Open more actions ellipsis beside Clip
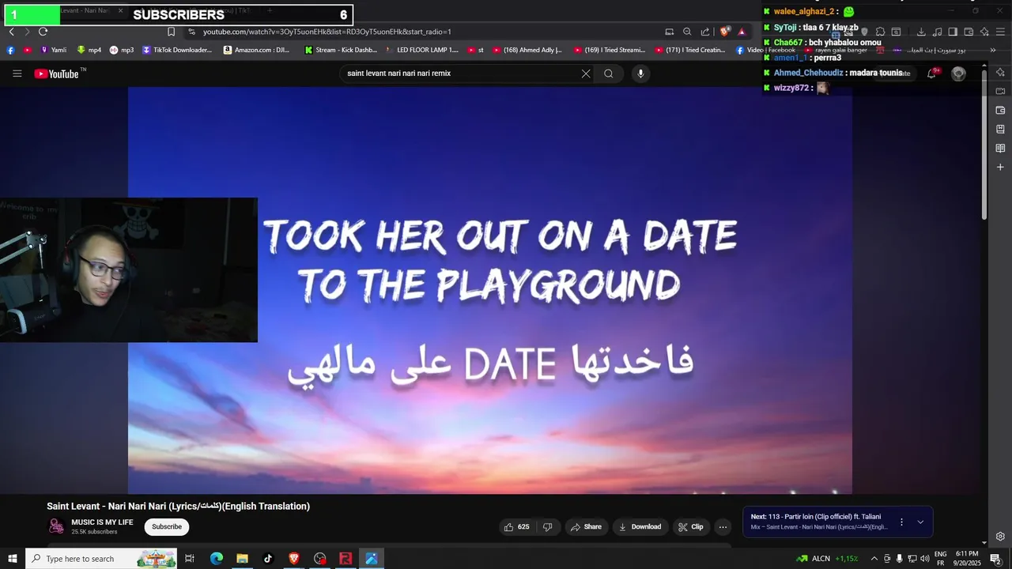Image resolution: width=1012 pixels, height=569 pixels. click(723, 527)
